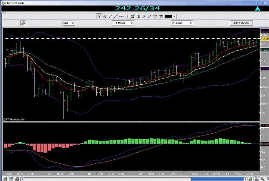Screen dimensions: 269x181
Task: Select the blue crossed lines tool
Action: (x=144, y=16)
